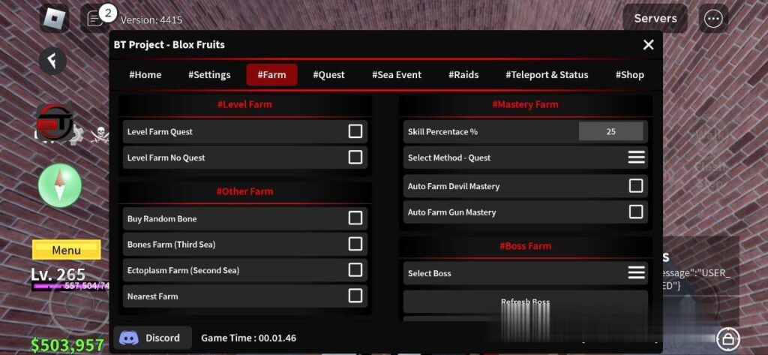Tap the shift lock icon
The height and width of the screenshot is (355, 768).
pyautogui.click(x=725, y=338)
